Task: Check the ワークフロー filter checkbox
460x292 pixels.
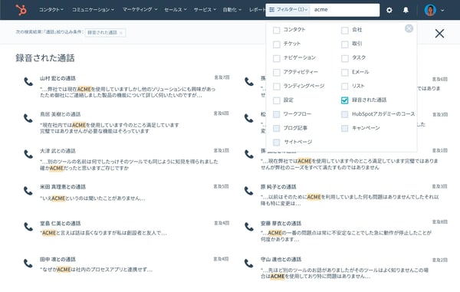Action: (x=276, y=114)
